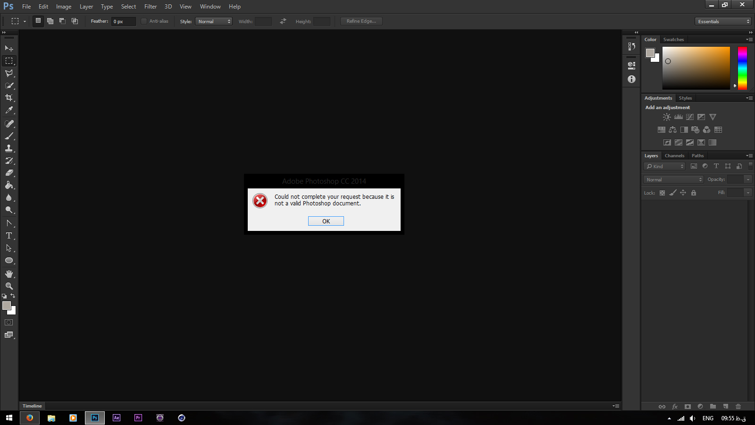Enable the Anti-alias checkbox

point(144,21)
